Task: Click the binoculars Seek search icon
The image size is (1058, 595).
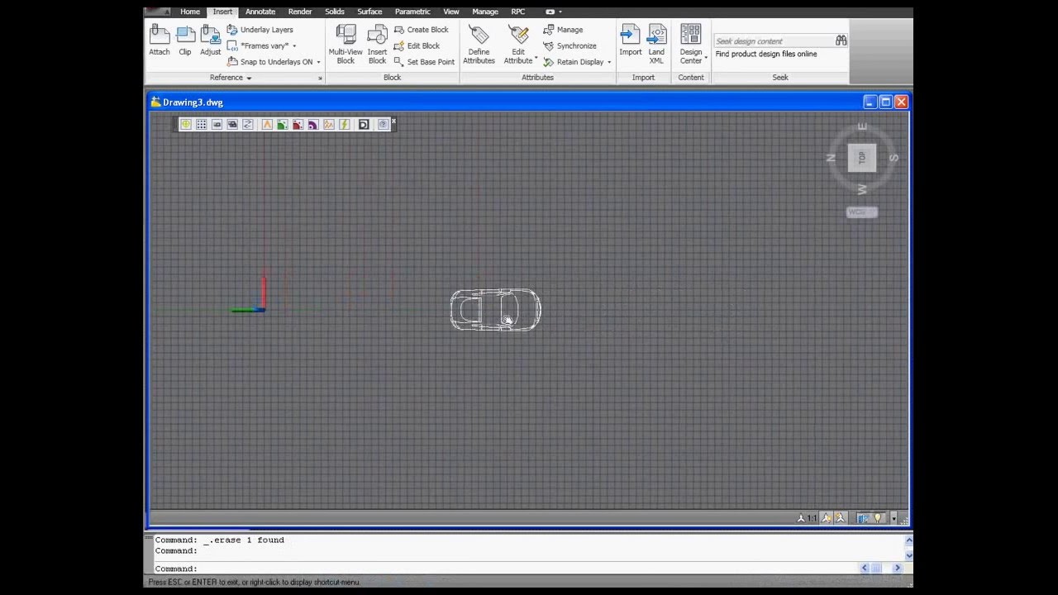Action: (841, 40)
